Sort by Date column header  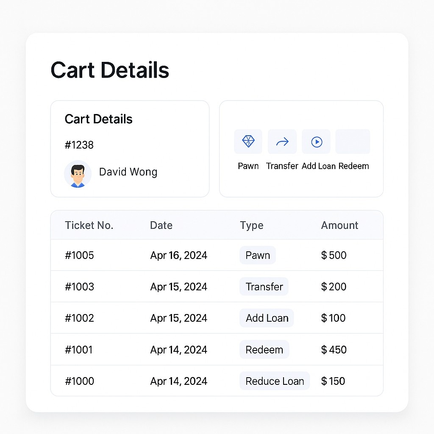(161, 225)
